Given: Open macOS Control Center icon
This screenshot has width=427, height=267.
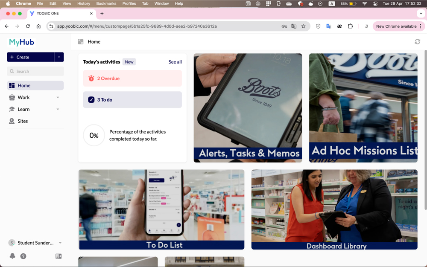Looking at the screenshot, I should [375, 3].
